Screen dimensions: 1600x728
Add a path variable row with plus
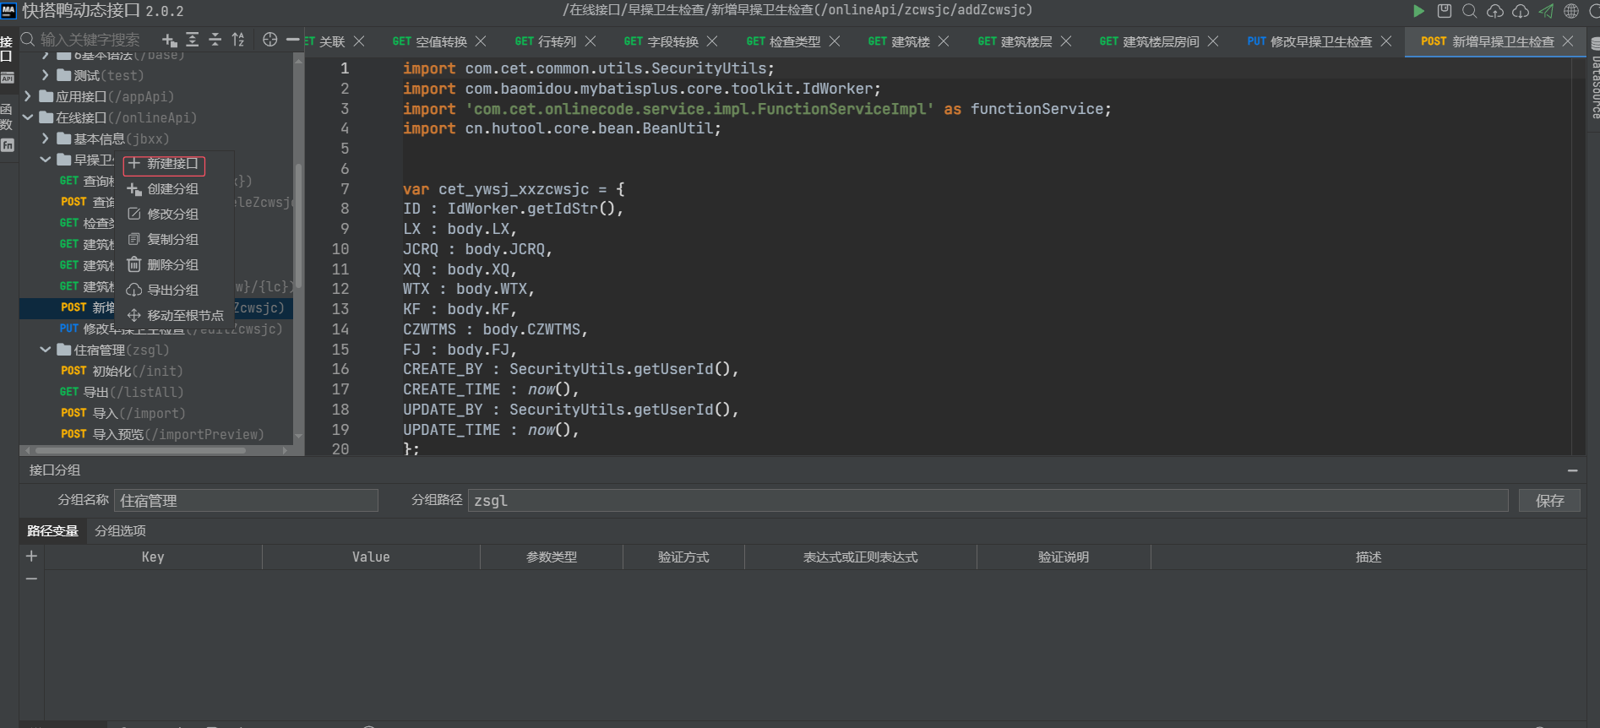(x=31, y=556)
